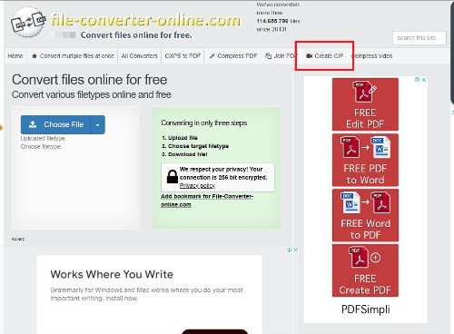Click the upload icon in Choose File

tap(33, 124)
